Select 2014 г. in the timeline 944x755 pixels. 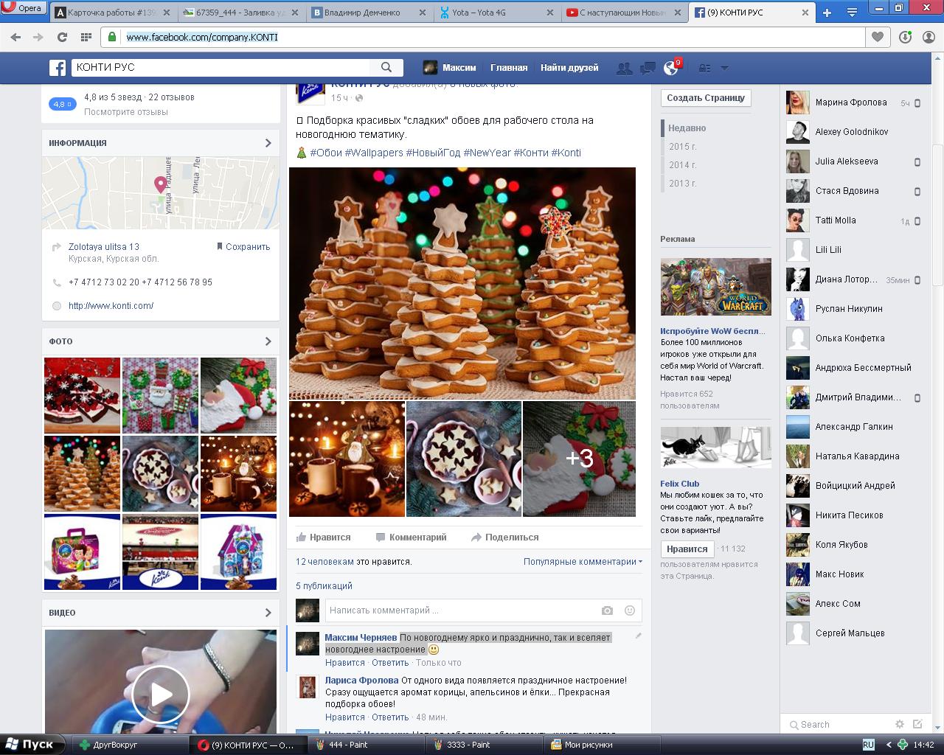(x=683, y=165)
